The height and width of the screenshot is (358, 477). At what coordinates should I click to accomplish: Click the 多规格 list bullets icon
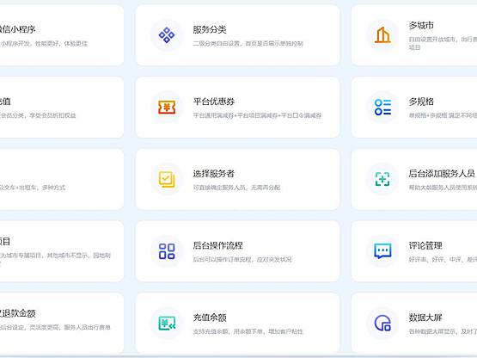pyautogui.click(x=382, y=108)
